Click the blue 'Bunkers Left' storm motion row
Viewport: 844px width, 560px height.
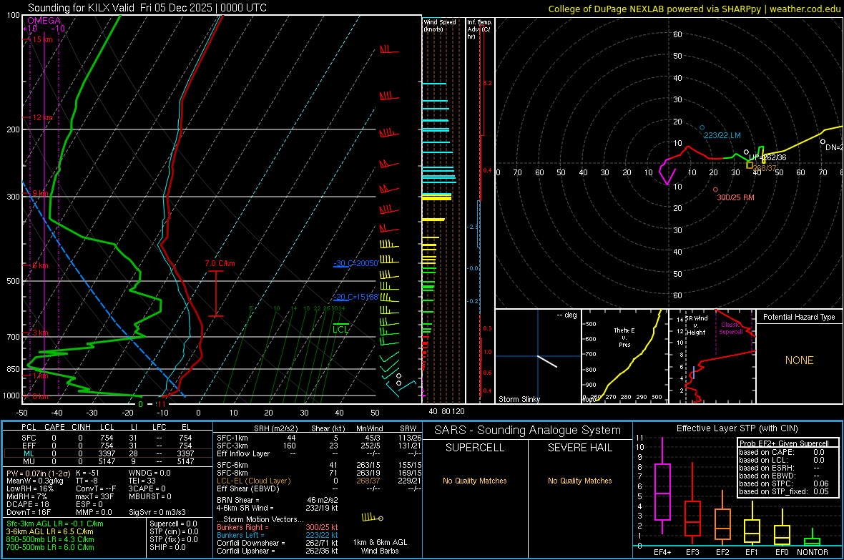278,535
